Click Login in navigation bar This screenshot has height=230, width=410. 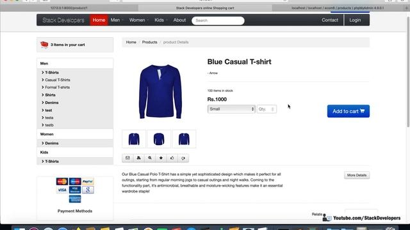[355, 20]
